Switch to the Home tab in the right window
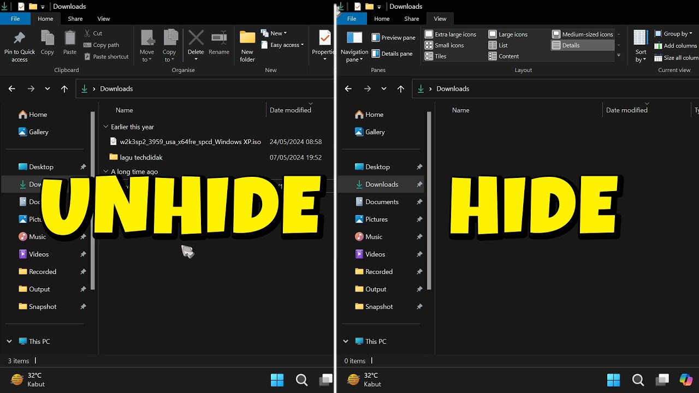This screenshot has height=393, width=699. [382, 19]
